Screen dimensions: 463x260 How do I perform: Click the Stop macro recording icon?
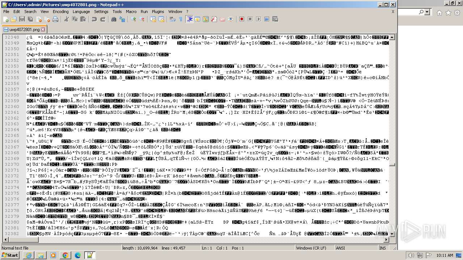tap(250, 19)
